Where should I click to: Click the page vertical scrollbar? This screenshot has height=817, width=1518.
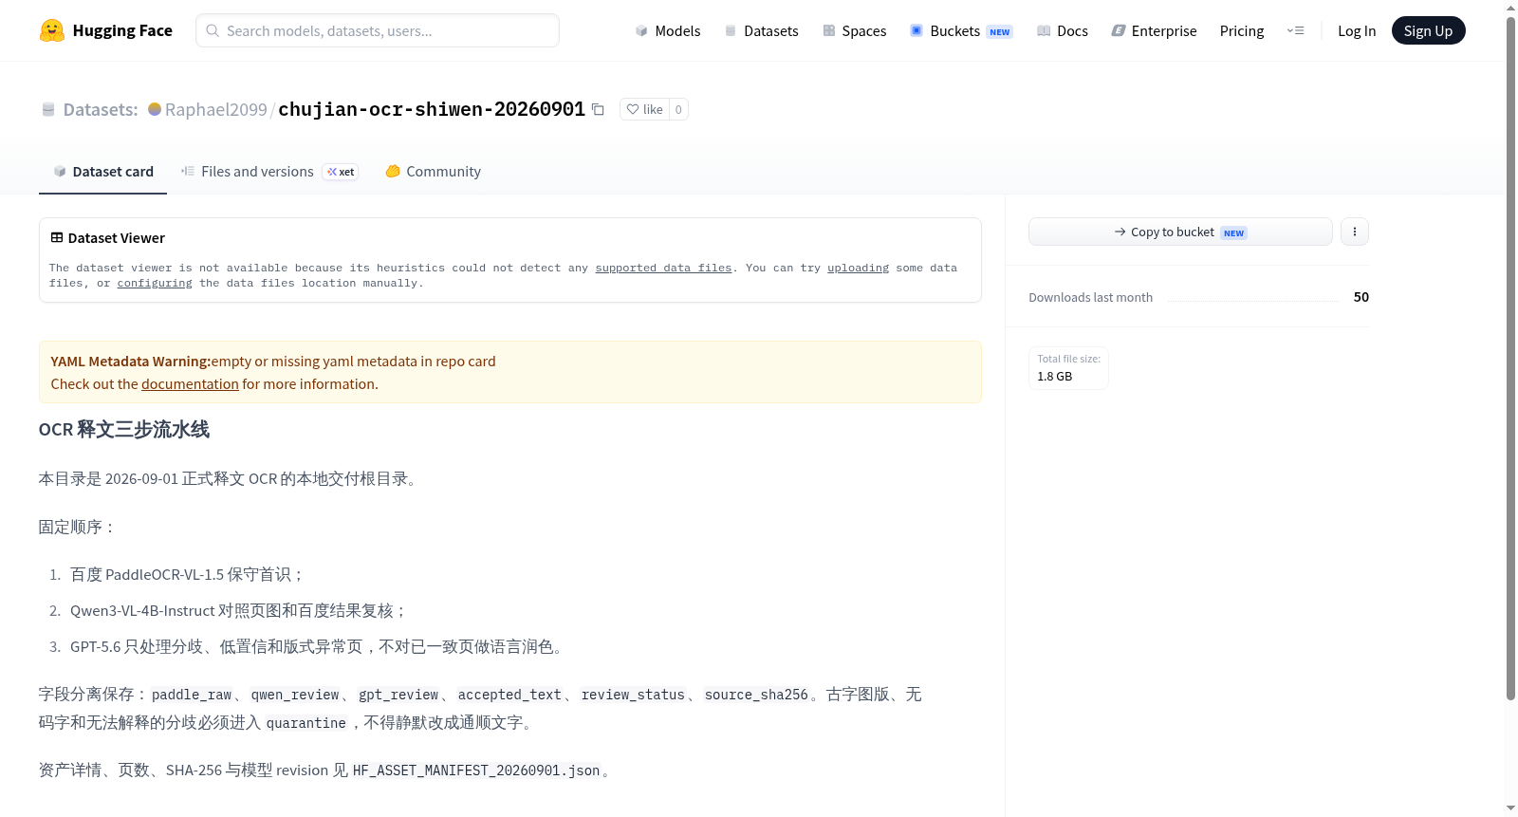tap(1510, 359)
